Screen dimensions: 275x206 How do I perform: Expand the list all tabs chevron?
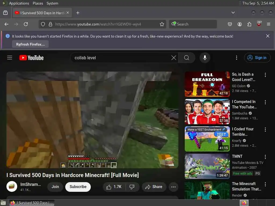tap(233, 13)
